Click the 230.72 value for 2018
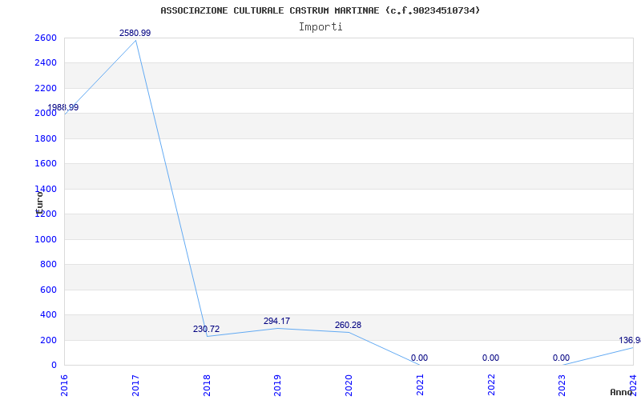641x400 pixels. (x=206, y=329)
